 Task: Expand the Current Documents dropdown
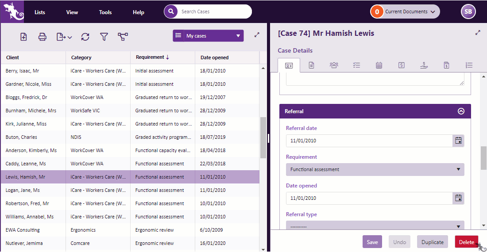pos(405,12)
